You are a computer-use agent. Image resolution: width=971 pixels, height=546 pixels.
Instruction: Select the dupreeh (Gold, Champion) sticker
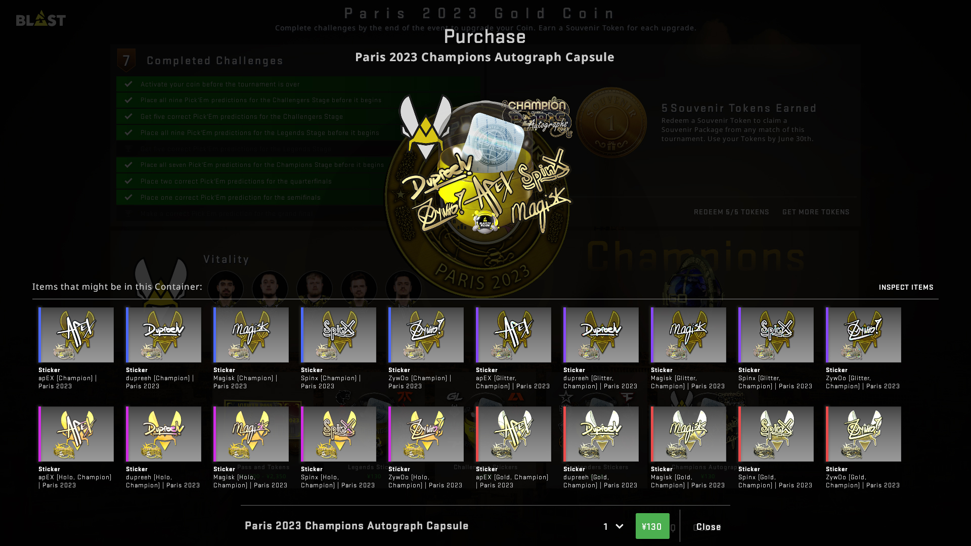[601, 434]
